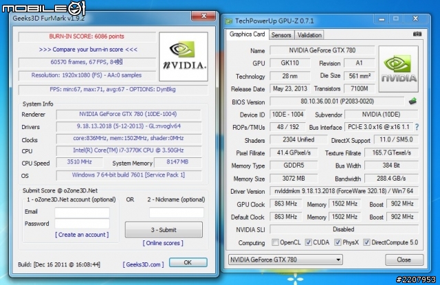
Task: Click the Close button in GPU-Z
Action: (x=404, y=260)
